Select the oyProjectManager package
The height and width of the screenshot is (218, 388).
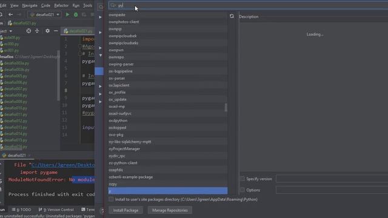(167, 149)
